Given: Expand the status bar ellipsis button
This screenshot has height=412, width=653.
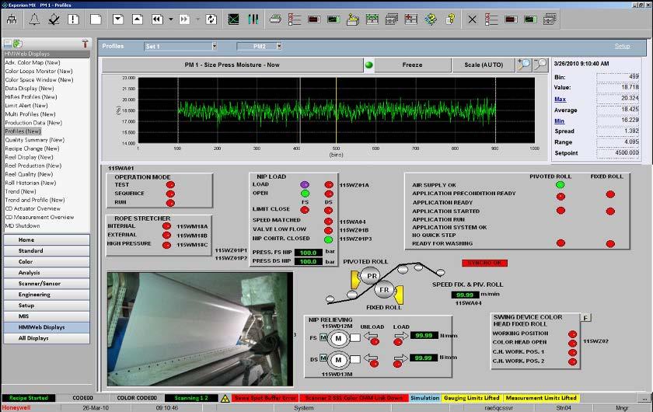Looking at the screenshot, I should [x=644, y=398].
